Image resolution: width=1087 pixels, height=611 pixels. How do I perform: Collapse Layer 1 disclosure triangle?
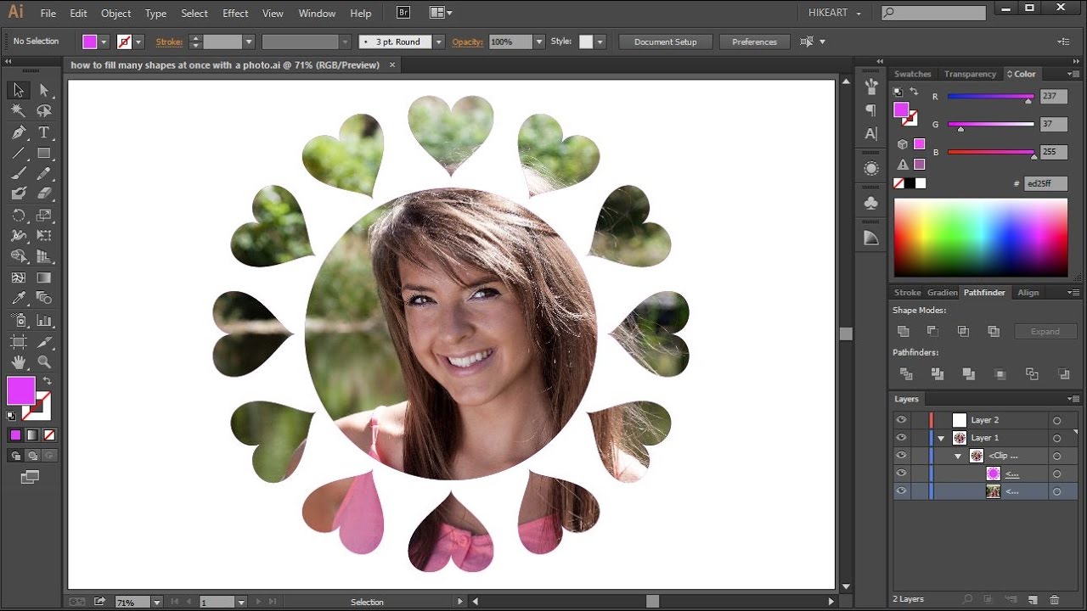point(941,439)
